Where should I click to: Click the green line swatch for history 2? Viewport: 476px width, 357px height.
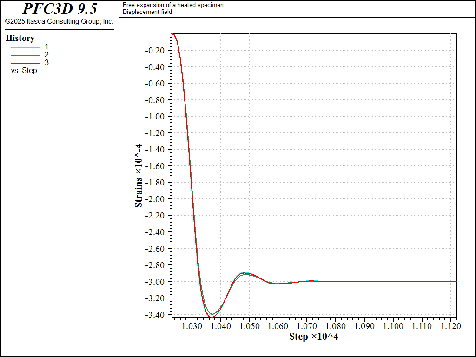pyautogui.click(x=25, y=55)
